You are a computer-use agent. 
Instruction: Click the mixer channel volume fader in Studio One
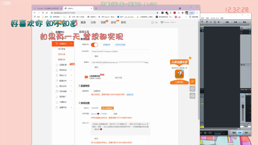243,106
